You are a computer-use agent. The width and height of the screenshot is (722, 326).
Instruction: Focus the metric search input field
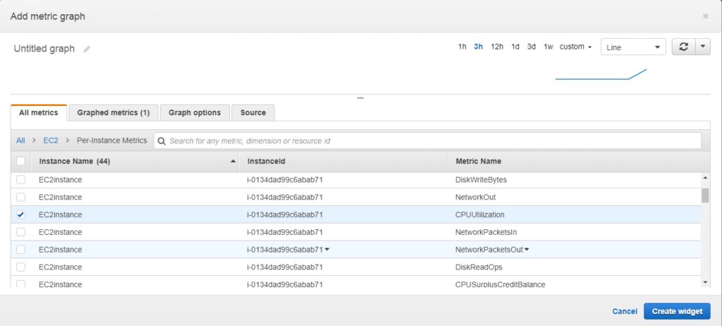click(427, 140)
